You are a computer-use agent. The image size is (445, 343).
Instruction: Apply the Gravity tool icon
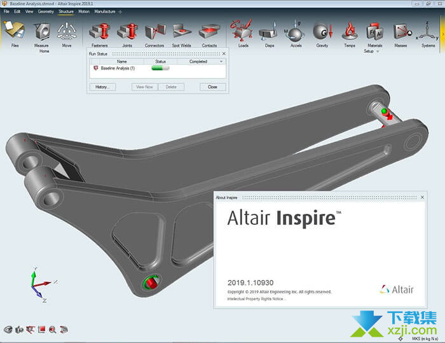coord(323,32)
